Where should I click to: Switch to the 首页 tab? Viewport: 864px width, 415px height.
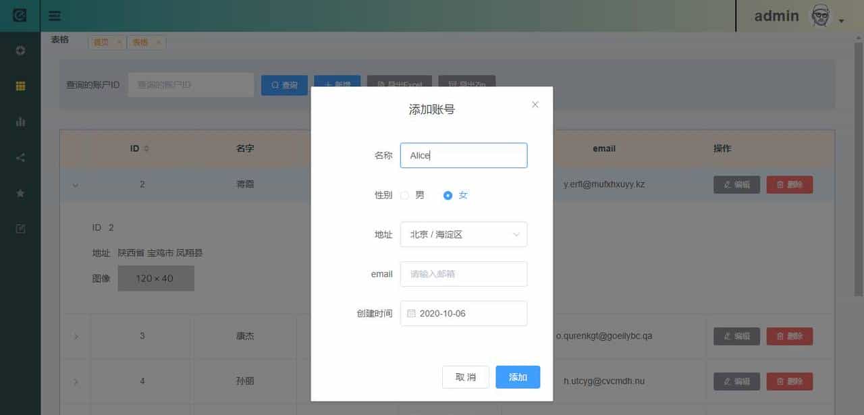[x=103, y=41]
